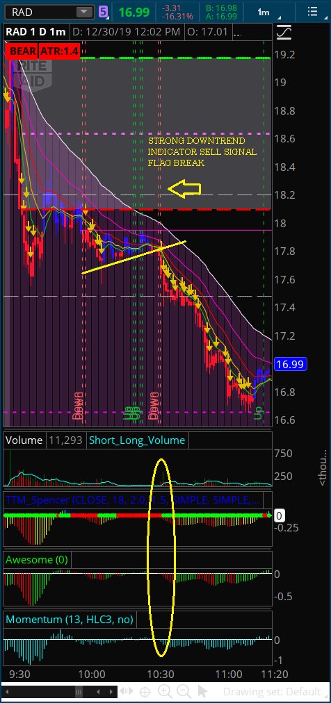Click the 11:00 time axis label

228,674
